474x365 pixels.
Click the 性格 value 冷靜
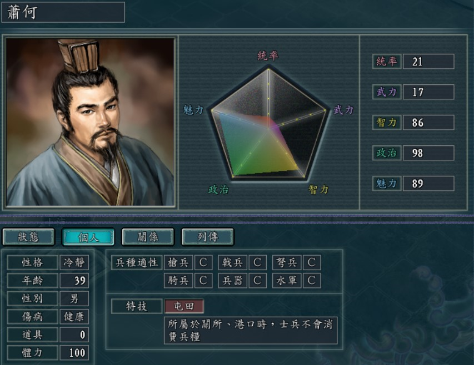tap(74, 262)
